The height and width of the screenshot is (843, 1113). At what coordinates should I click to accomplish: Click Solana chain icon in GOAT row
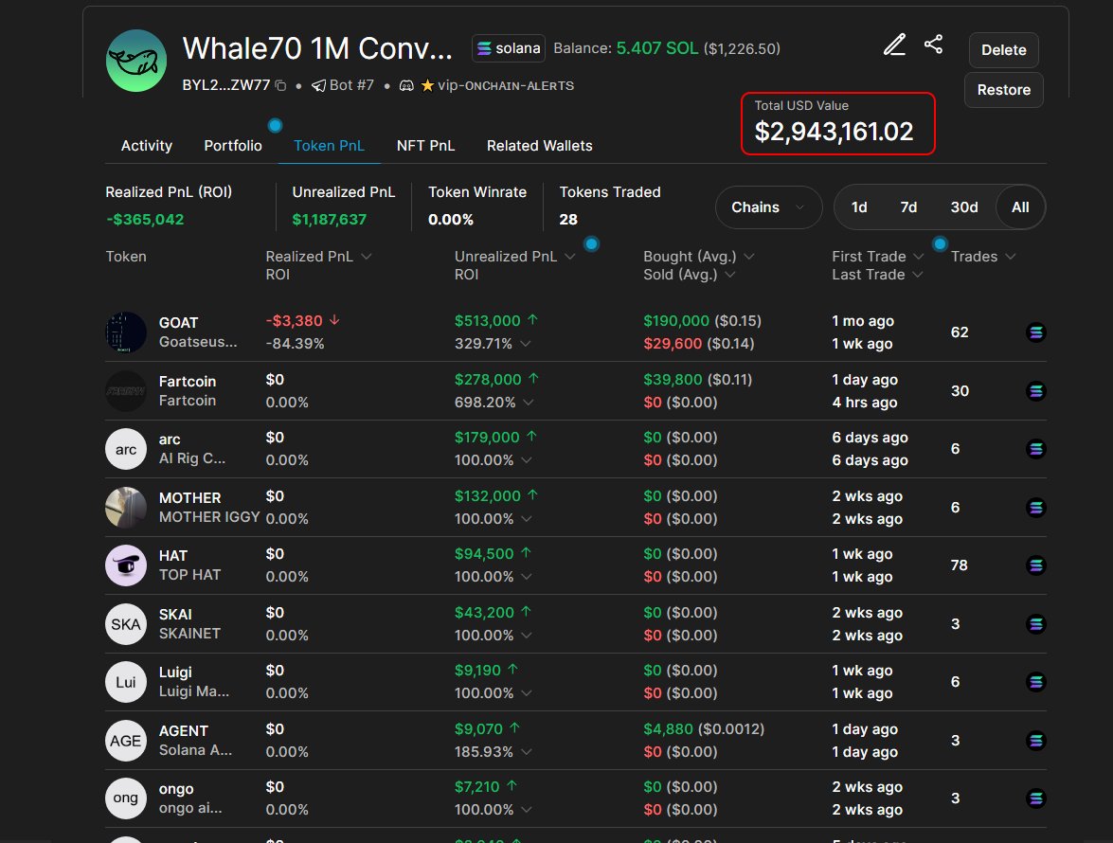coord(1035,332)
